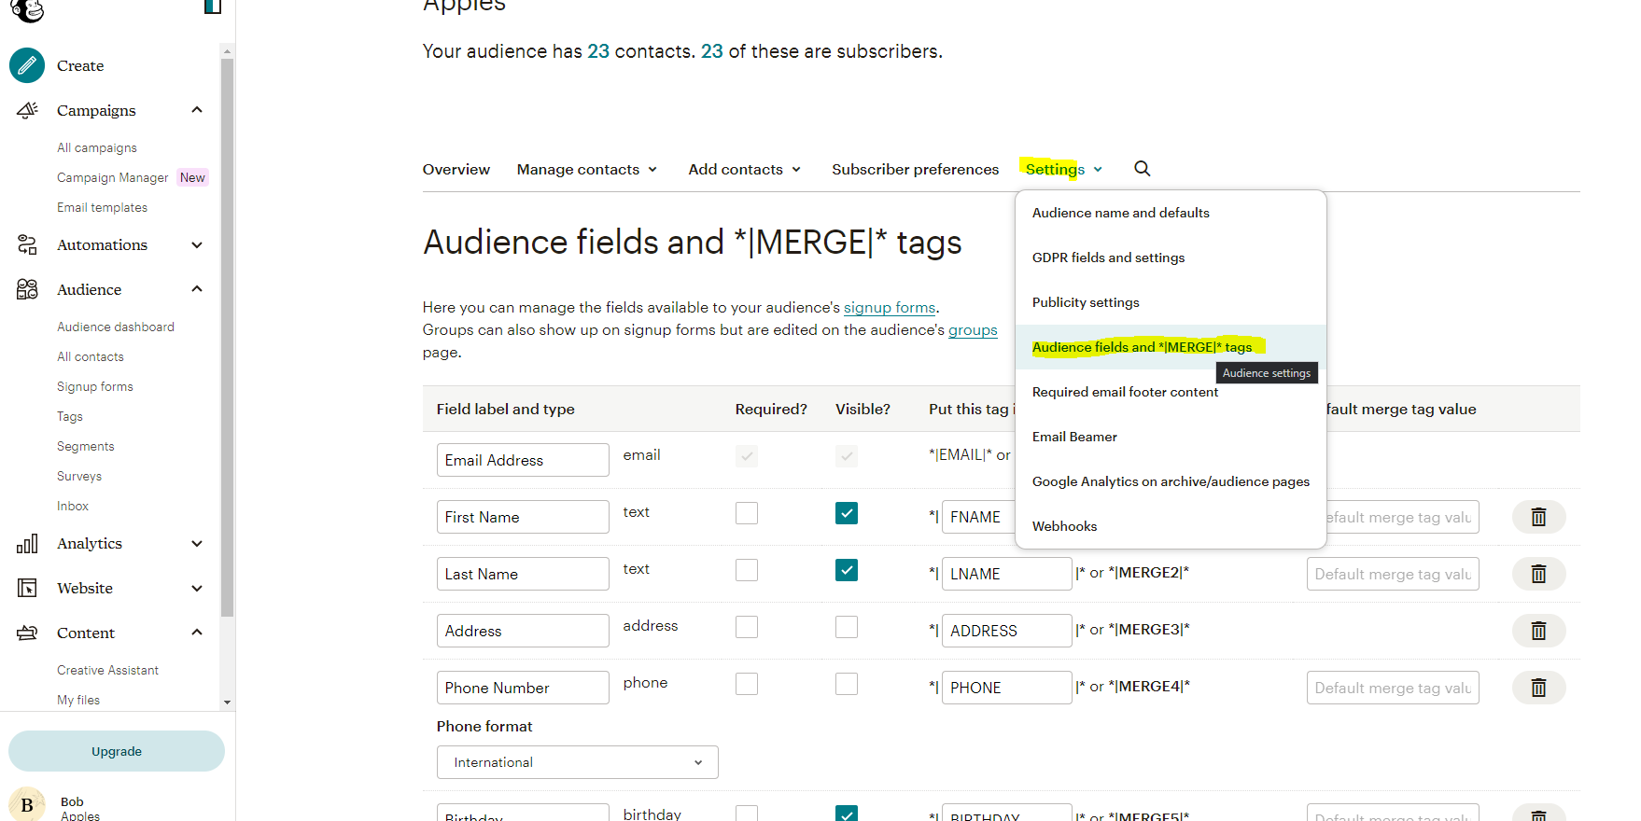This screenshot has height=821, width=1641.
Task: Collapse the Campaigns section chevron
Action: (197, 110)
